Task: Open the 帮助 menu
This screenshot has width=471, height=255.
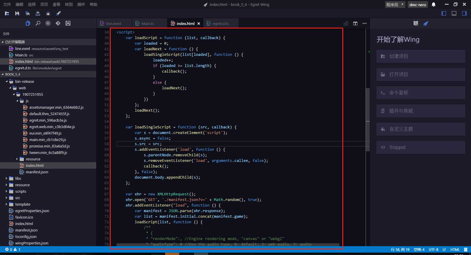Action: click(x=93, y=4)
